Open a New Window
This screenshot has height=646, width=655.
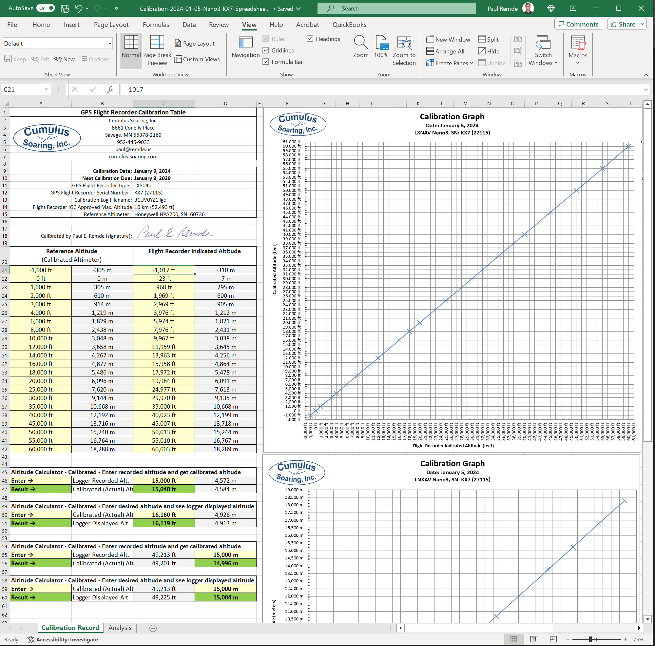click(448, 39)
